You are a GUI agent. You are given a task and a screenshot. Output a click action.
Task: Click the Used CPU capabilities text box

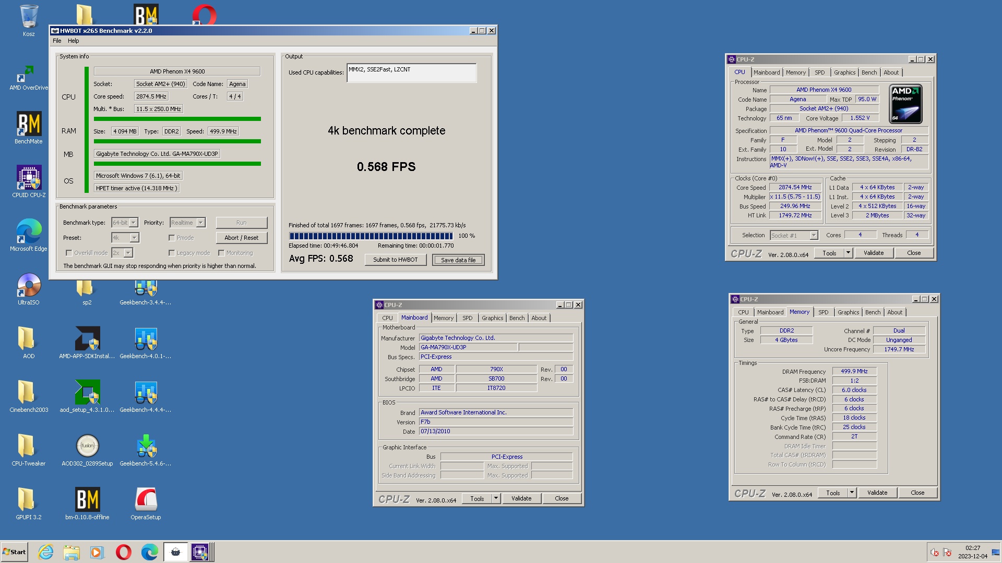pyautogui.click(x=411, y=73)
